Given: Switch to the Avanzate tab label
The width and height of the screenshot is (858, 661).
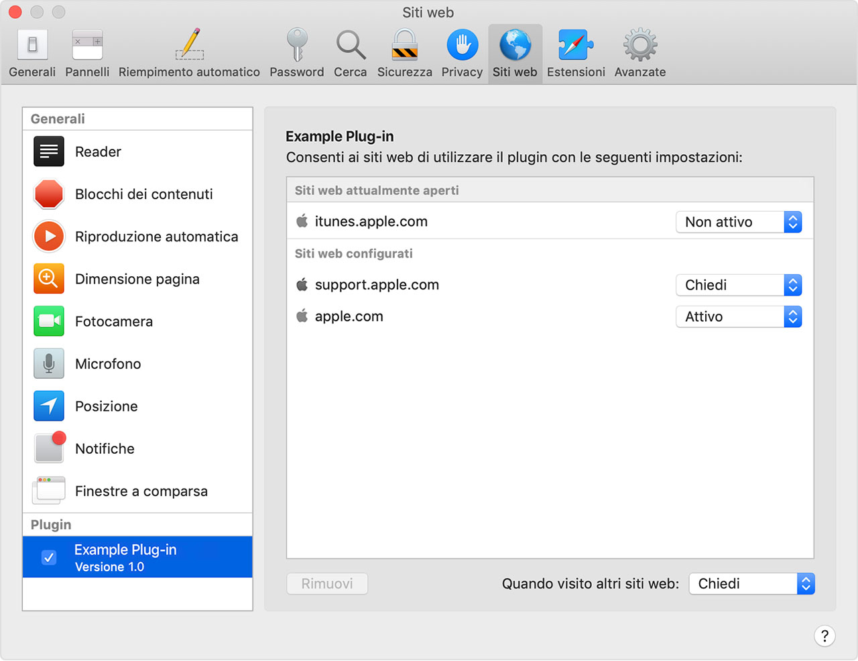Looking at the screenshot, I should click(x=640, y=72).
